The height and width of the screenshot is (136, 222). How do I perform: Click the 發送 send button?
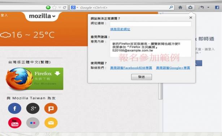point(142,77)
